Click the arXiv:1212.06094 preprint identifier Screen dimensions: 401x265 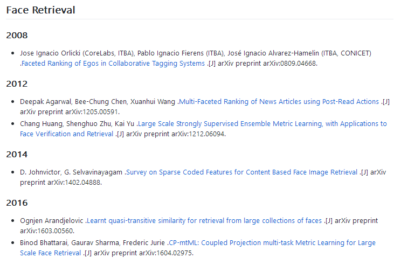coord(198,134)
